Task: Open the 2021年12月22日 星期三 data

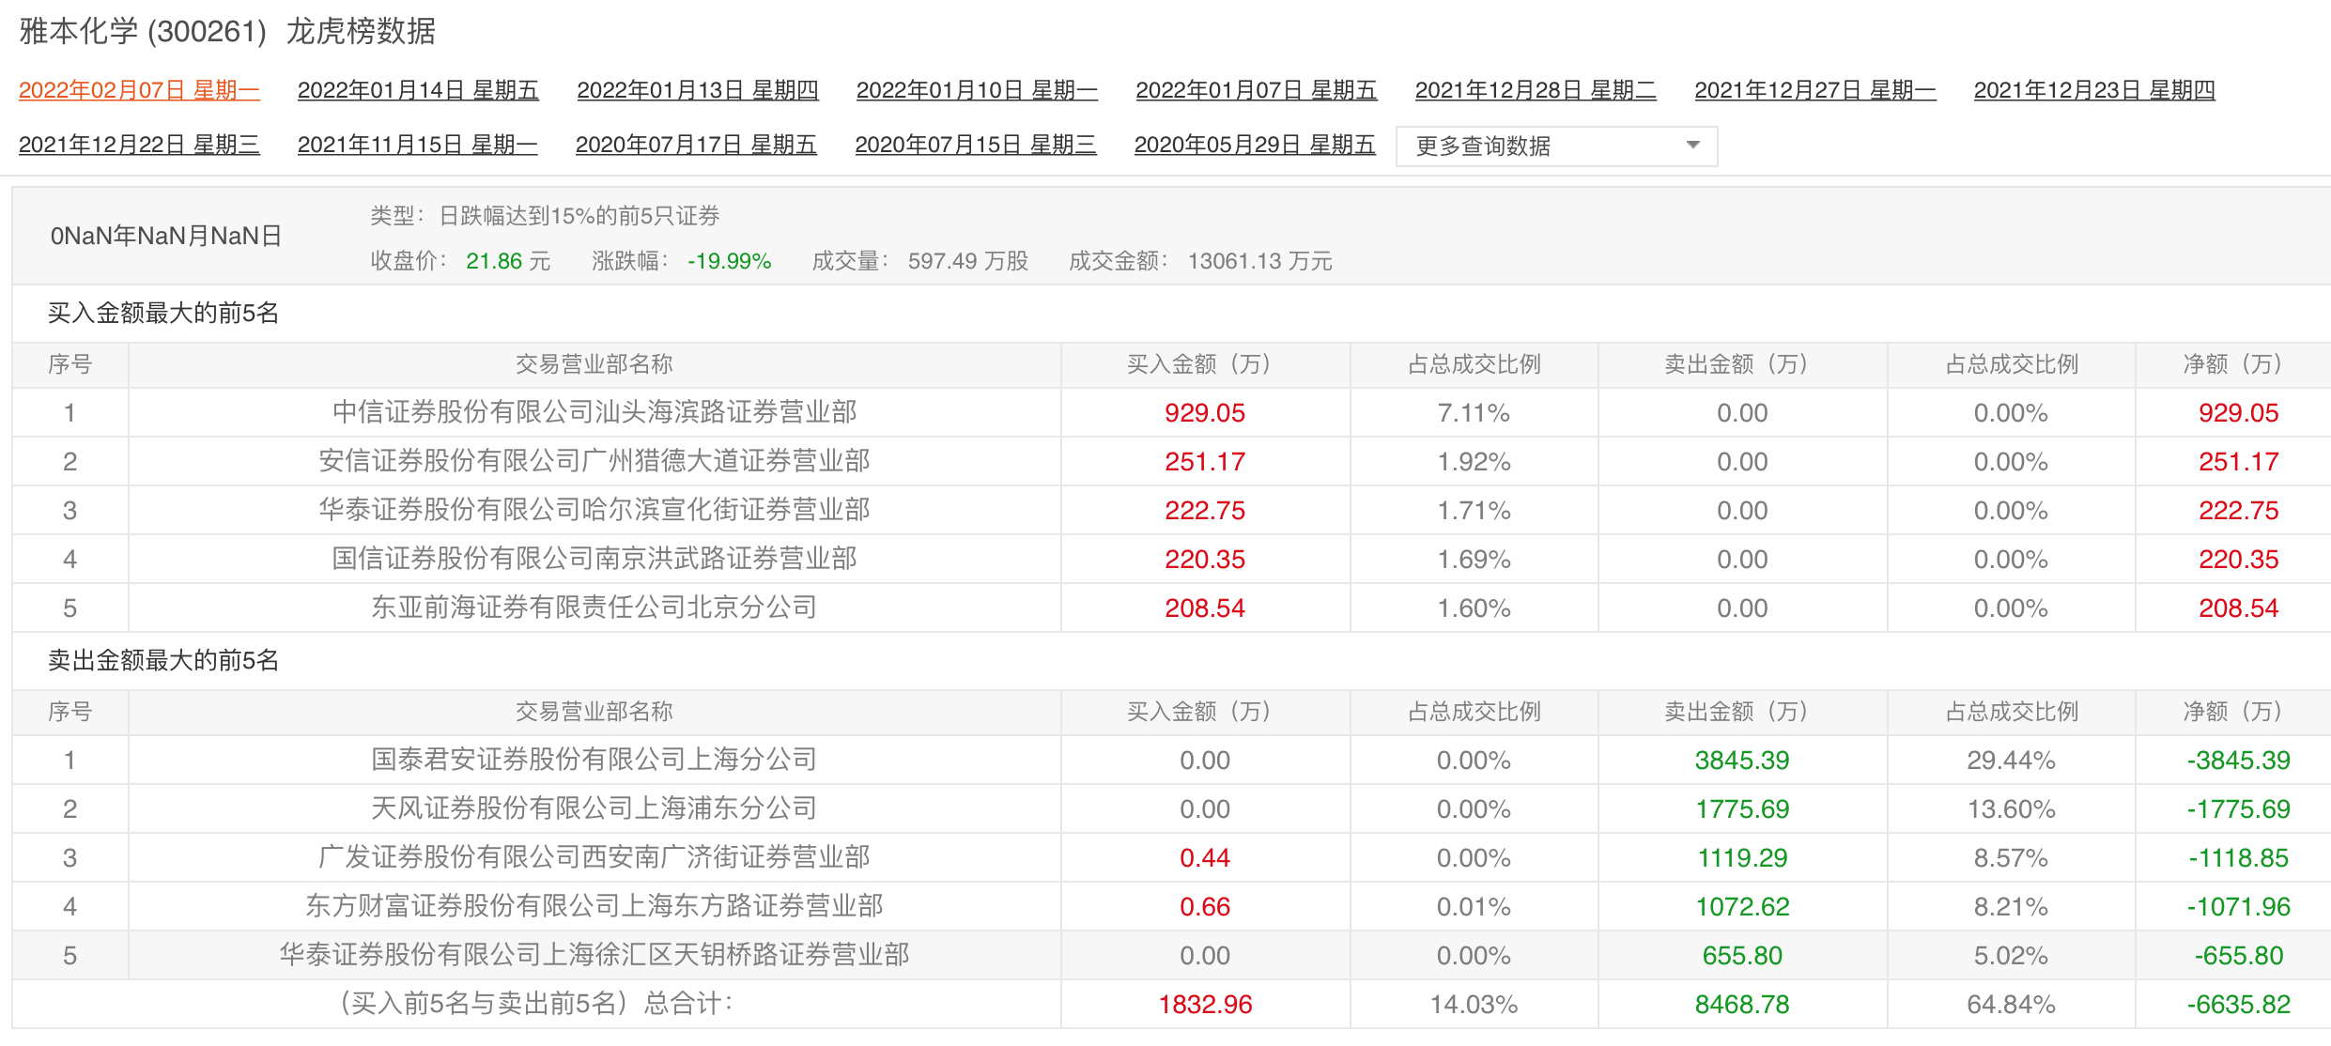Action: coord(139,145)
